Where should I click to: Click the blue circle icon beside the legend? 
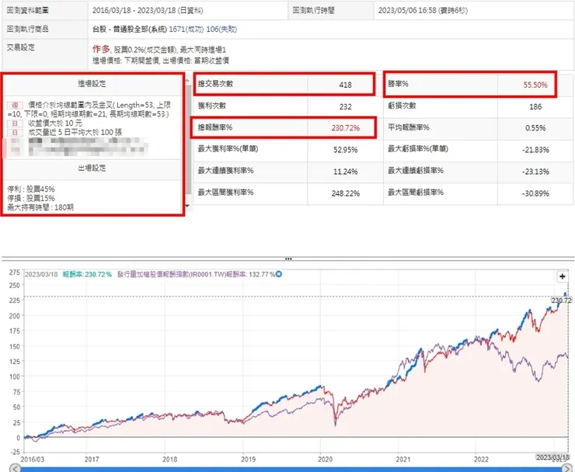pos(279,274)
